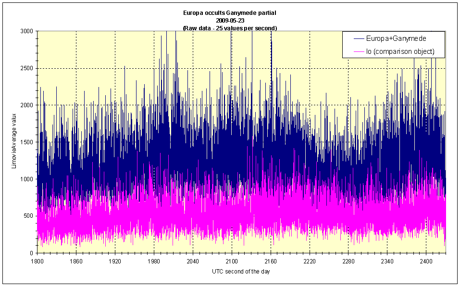Image resolution: width=460 pixels, height=286 pixels.
Task: Click the x-axis label '2100'
Action: tap(232, 261)
